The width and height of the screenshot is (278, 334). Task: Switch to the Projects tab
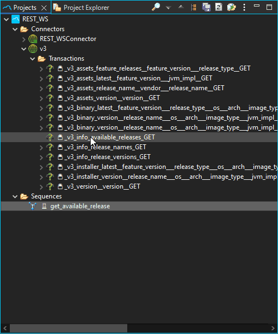(x=25, y=8)
